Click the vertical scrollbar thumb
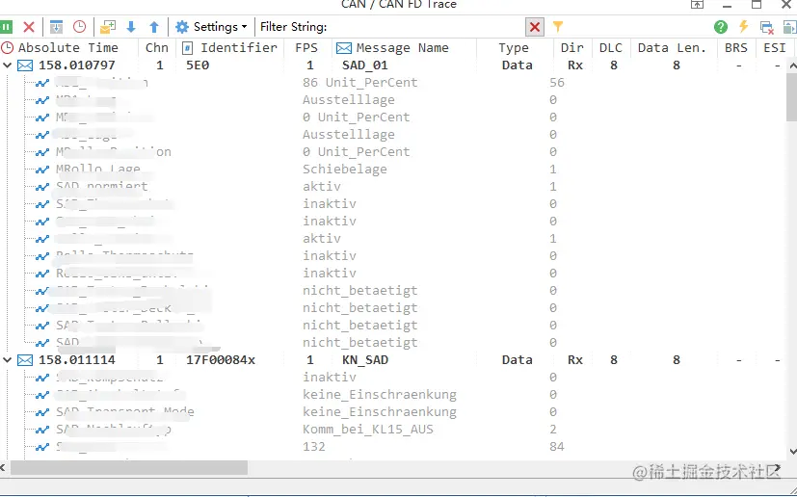Image resolution: width=797 pixels, height=497 pixels. [x=792, y=96]
